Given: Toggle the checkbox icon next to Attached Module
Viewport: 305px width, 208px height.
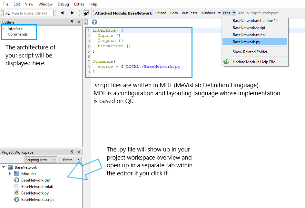Looking at the screenshot, I should coord(86,13).
